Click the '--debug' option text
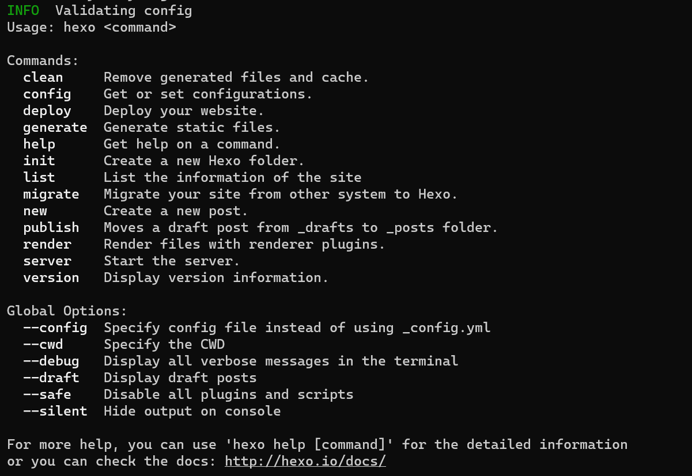The image size is (692, 476). pyautogui.click(x=51, y=361)
